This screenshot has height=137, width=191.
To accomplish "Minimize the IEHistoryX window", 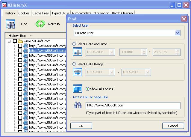I will click(x=172, y=5).
